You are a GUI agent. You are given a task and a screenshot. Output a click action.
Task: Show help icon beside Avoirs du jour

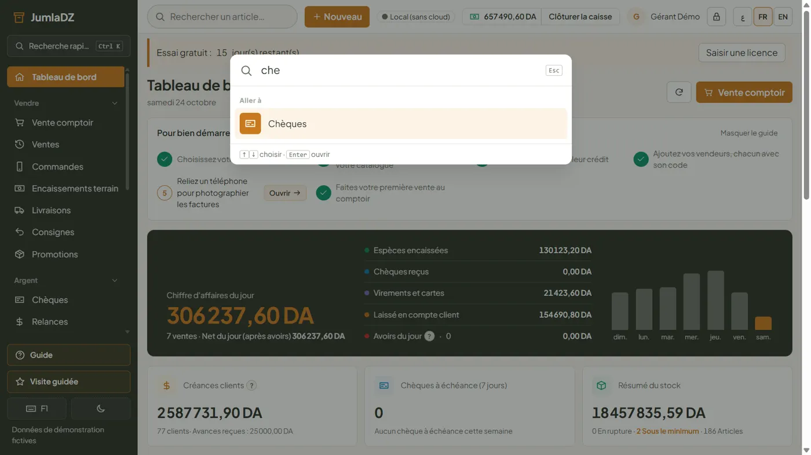[429, 336]
